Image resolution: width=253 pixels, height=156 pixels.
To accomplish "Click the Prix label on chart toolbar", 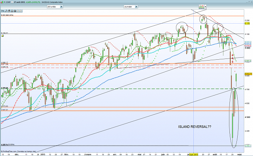I will [2, 11].
